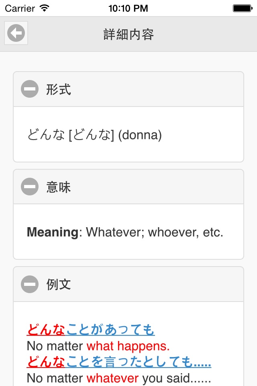Tap the Carrier label in status bar
This screenshot has width=257, height=386.
point(20,8)
